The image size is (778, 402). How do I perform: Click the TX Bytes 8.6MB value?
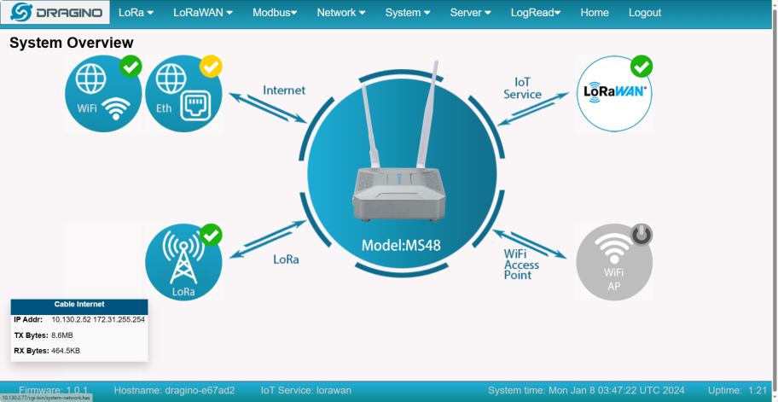point(62,335)
